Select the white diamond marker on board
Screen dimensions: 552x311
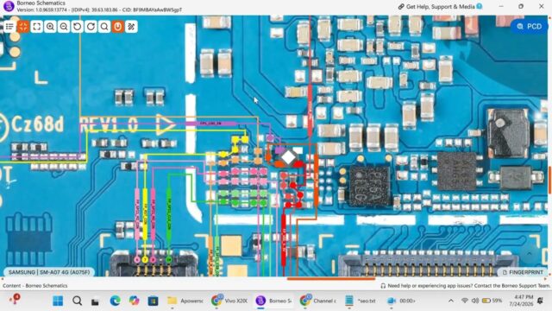(x=288, y=157)
